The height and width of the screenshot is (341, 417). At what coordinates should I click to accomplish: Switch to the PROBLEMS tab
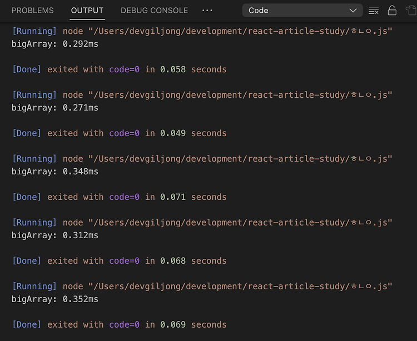(x=32, y=11)
